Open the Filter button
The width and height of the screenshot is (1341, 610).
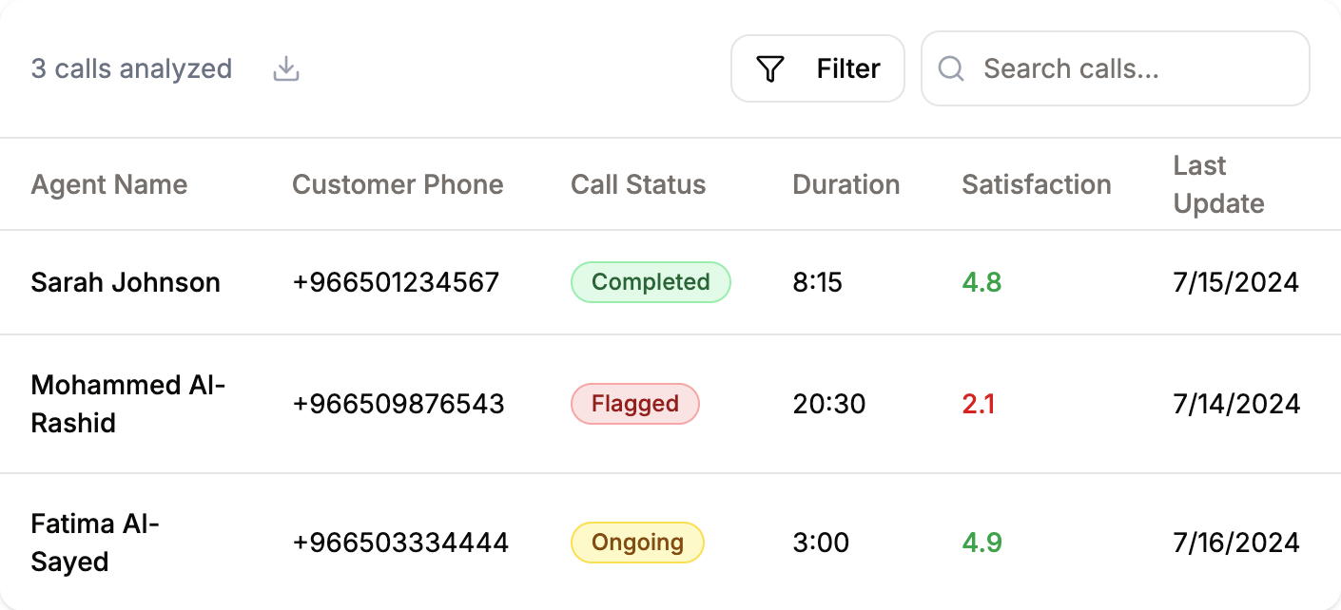pos(818,68)
